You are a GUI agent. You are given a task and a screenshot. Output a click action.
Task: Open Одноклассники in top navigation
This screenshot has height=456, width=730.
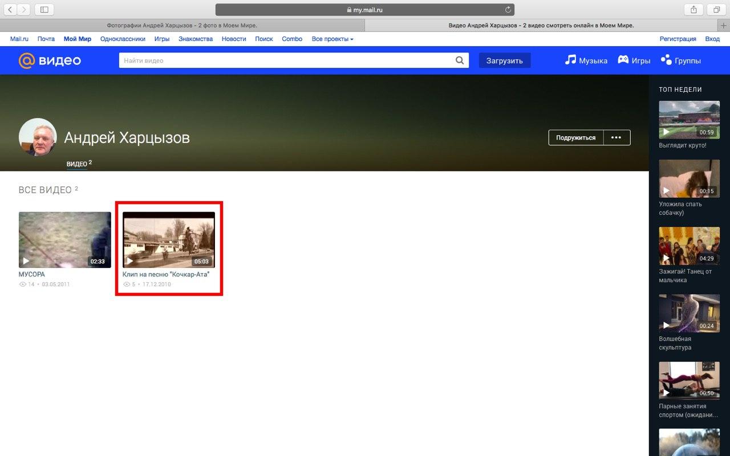coord(123,39)
